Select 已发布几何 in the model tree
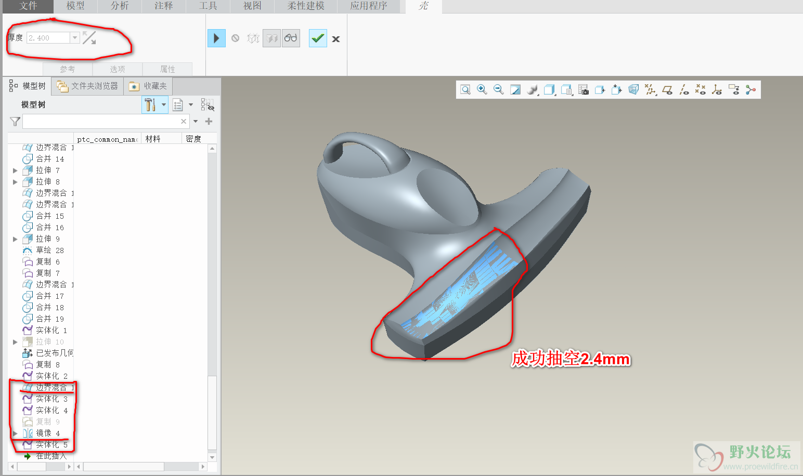 [48, 353]
